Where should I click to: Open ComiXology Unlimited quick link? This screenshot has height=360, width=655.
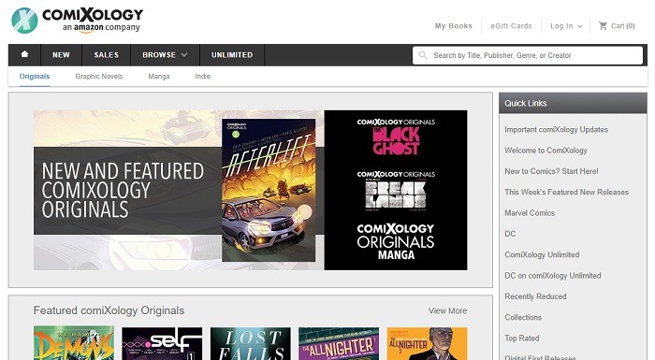click(x=542, y=254)
